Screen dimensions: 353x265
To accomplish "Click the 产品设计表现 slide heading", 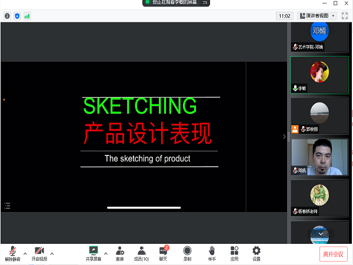I will [147, 133].
